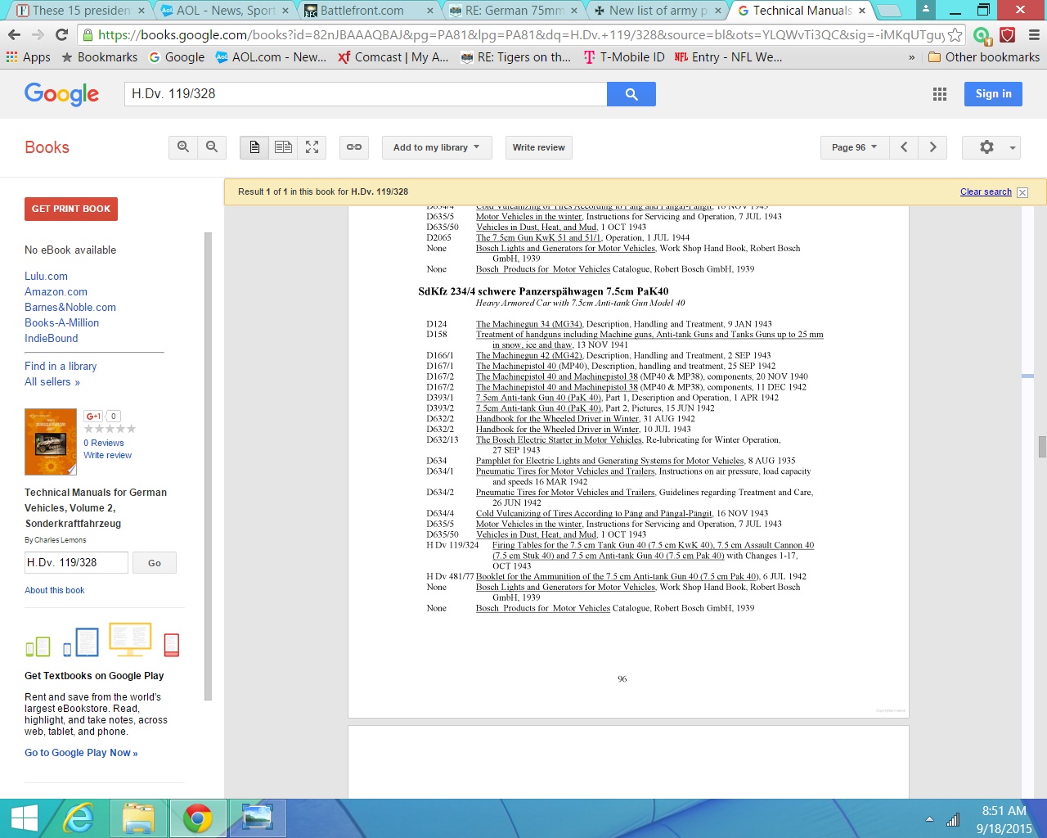Screen dimensions: 1047x838
Task: Go to next book page
Action: [x=932, y=147]
